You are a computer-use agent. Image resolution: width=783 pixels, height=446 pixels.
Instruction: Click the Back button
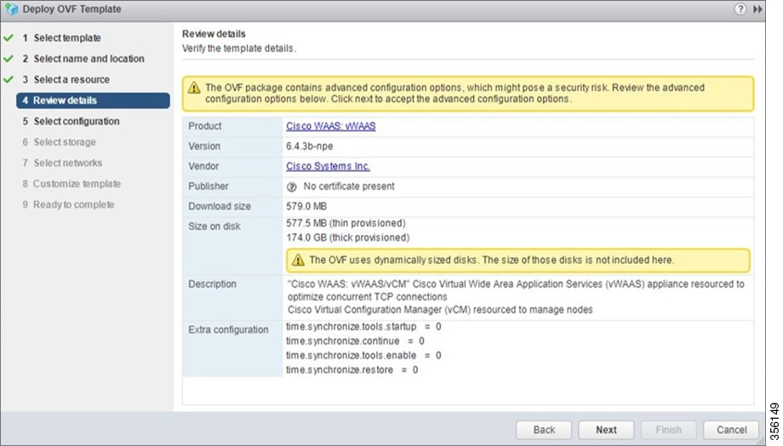[543, 430]
